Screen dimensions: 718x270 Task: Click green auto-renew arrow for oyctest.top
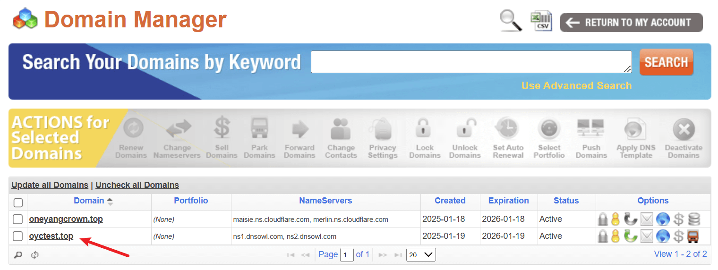tap(631, 236)
